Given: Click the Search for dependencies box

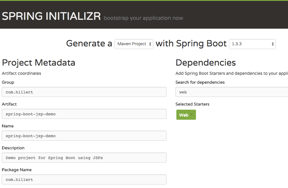Looking at the screenshot, I should (x=232, y=92).
